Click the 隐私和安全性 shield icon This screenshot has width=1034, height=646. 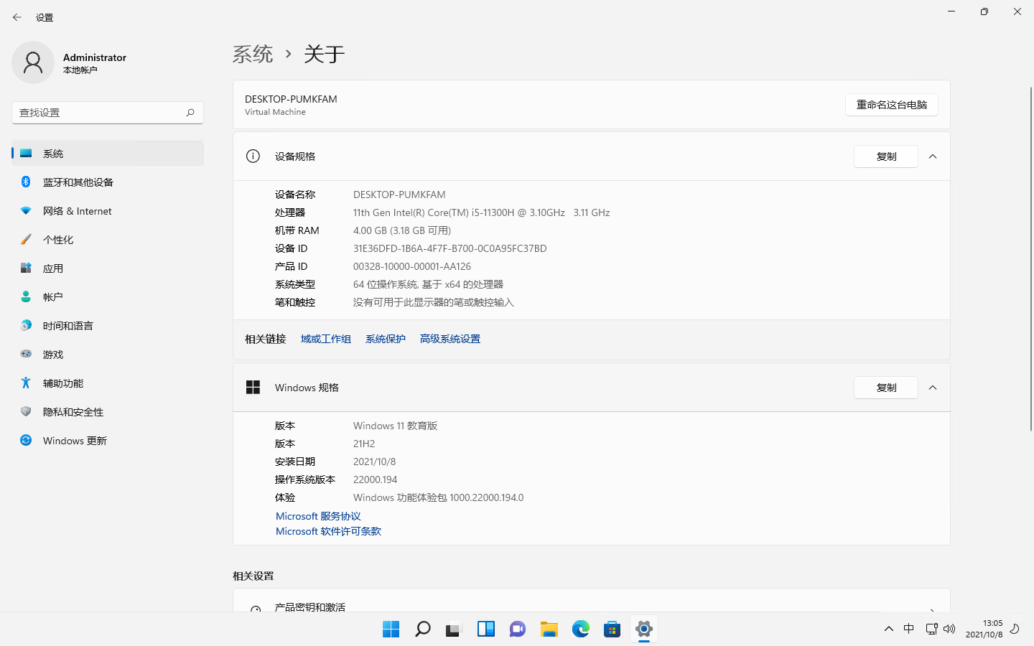click(x=26, y=412)
